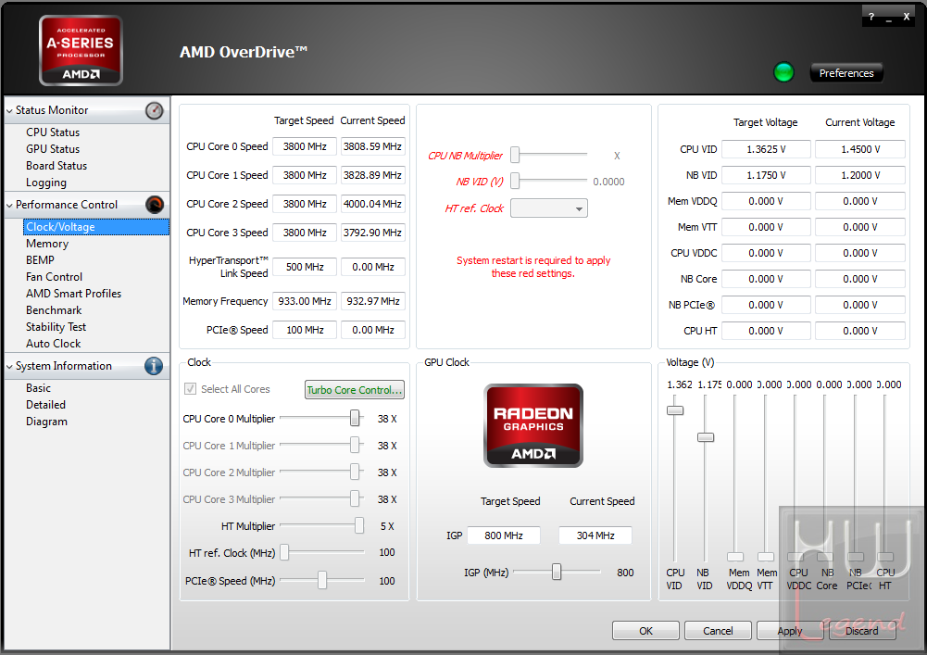Open the Logging page
This screenshot has height=655, width=927.
point(46,183)
